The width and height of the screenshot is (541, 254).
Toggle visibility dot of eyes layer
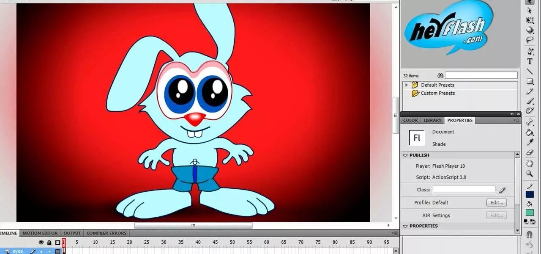click(41, 251)
